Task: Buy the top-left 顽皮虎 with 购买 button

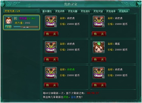Action: [51, 34]
